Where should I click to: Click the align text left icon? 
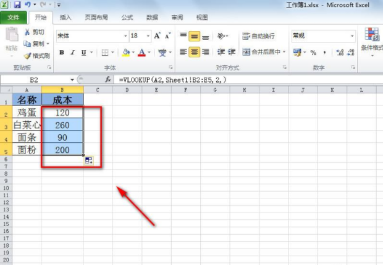pyautogui.click(x=183, y=52)
